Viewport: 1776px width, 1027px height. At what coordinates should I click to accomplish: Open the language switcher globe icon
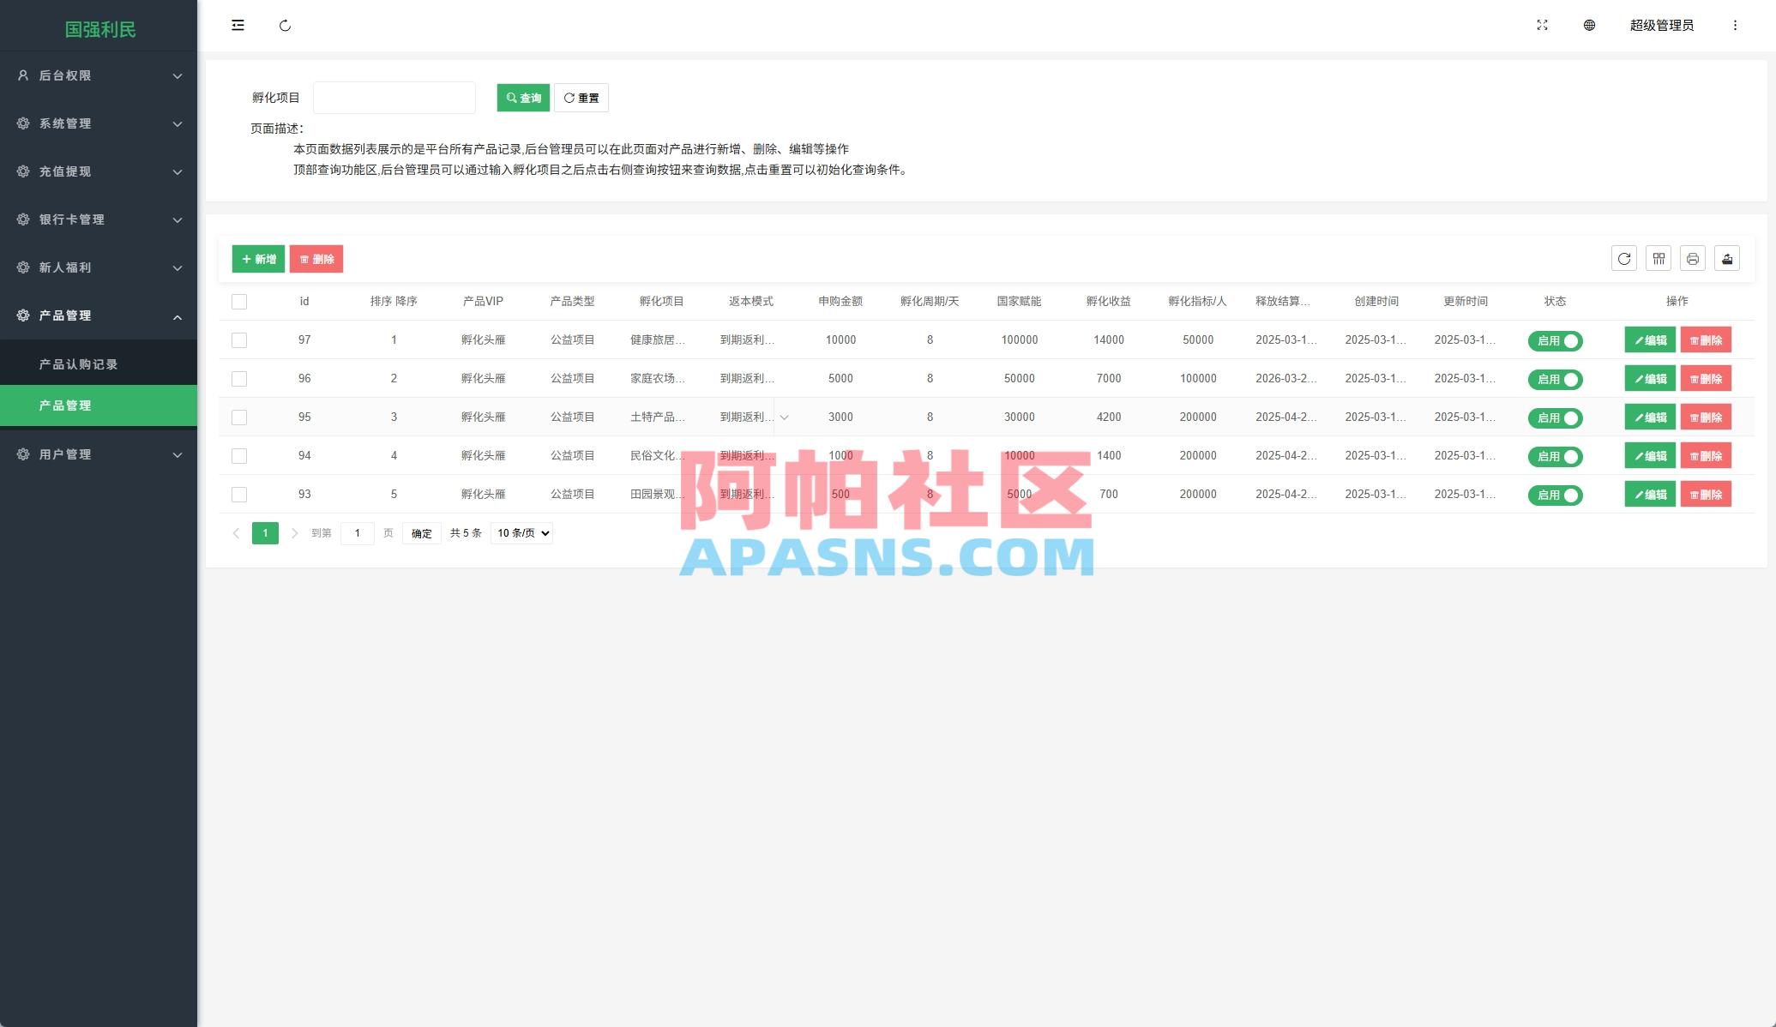click(x=1589, y=25)
